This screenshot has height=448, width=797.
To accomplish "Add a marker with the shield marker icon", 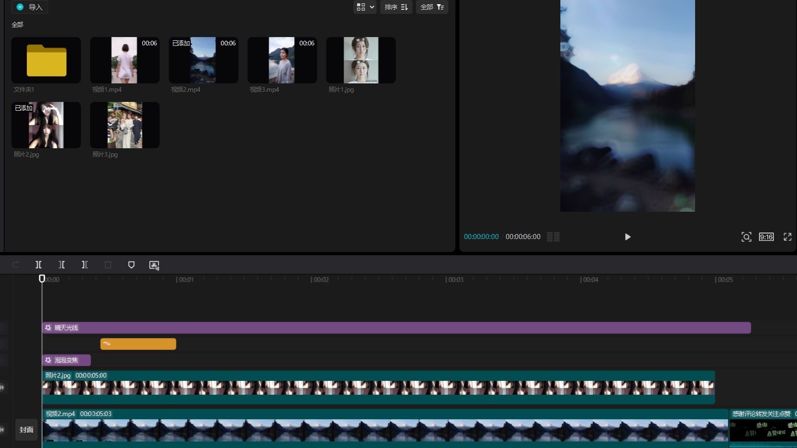I will tap(131, 265).
